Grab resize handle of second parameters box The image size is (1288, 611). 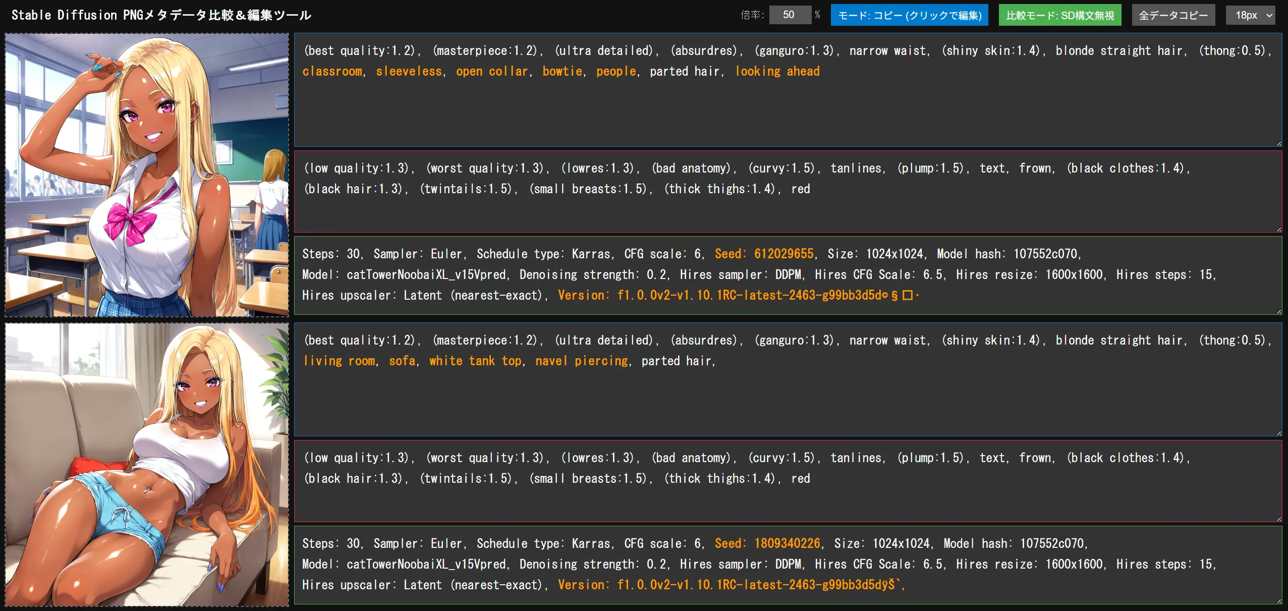[1279, 601]
